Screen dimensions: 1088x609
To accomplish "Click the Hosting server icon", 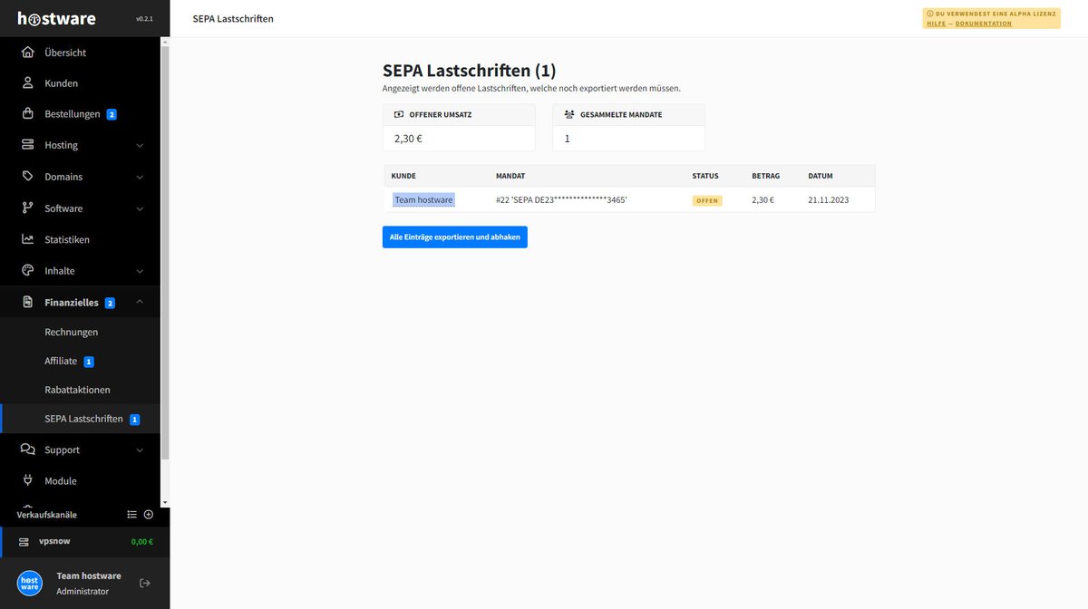I will [x=28, y=145].
